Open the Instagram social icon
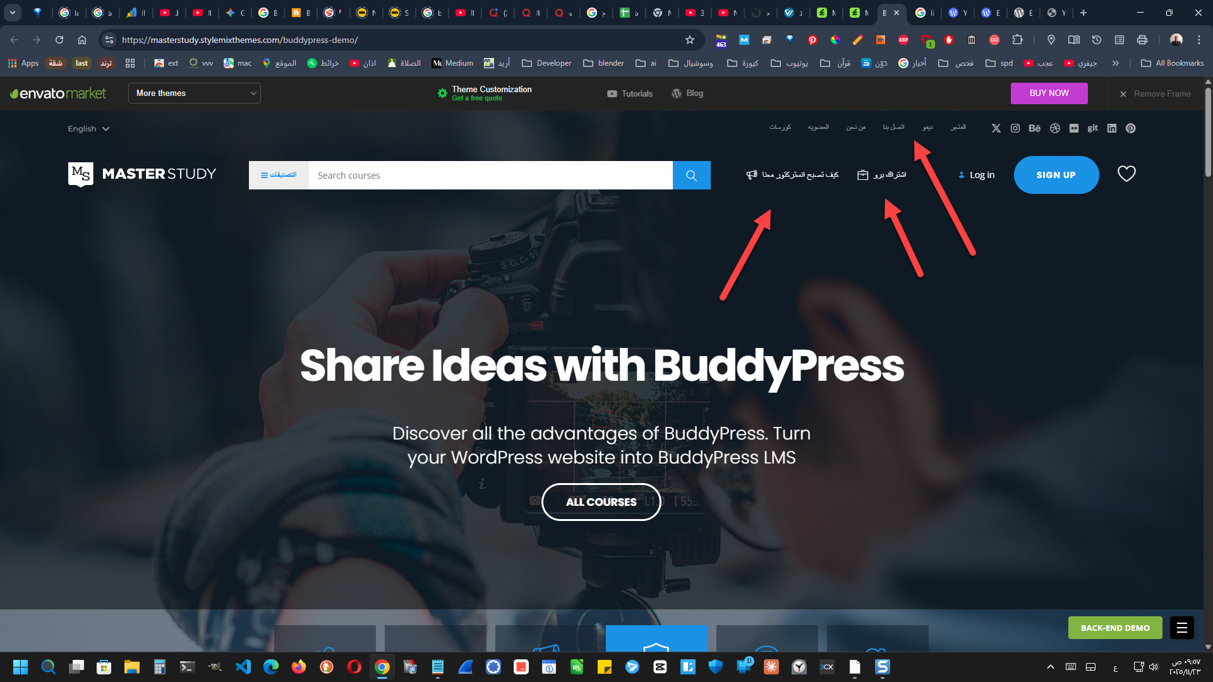 (1015, 128)
